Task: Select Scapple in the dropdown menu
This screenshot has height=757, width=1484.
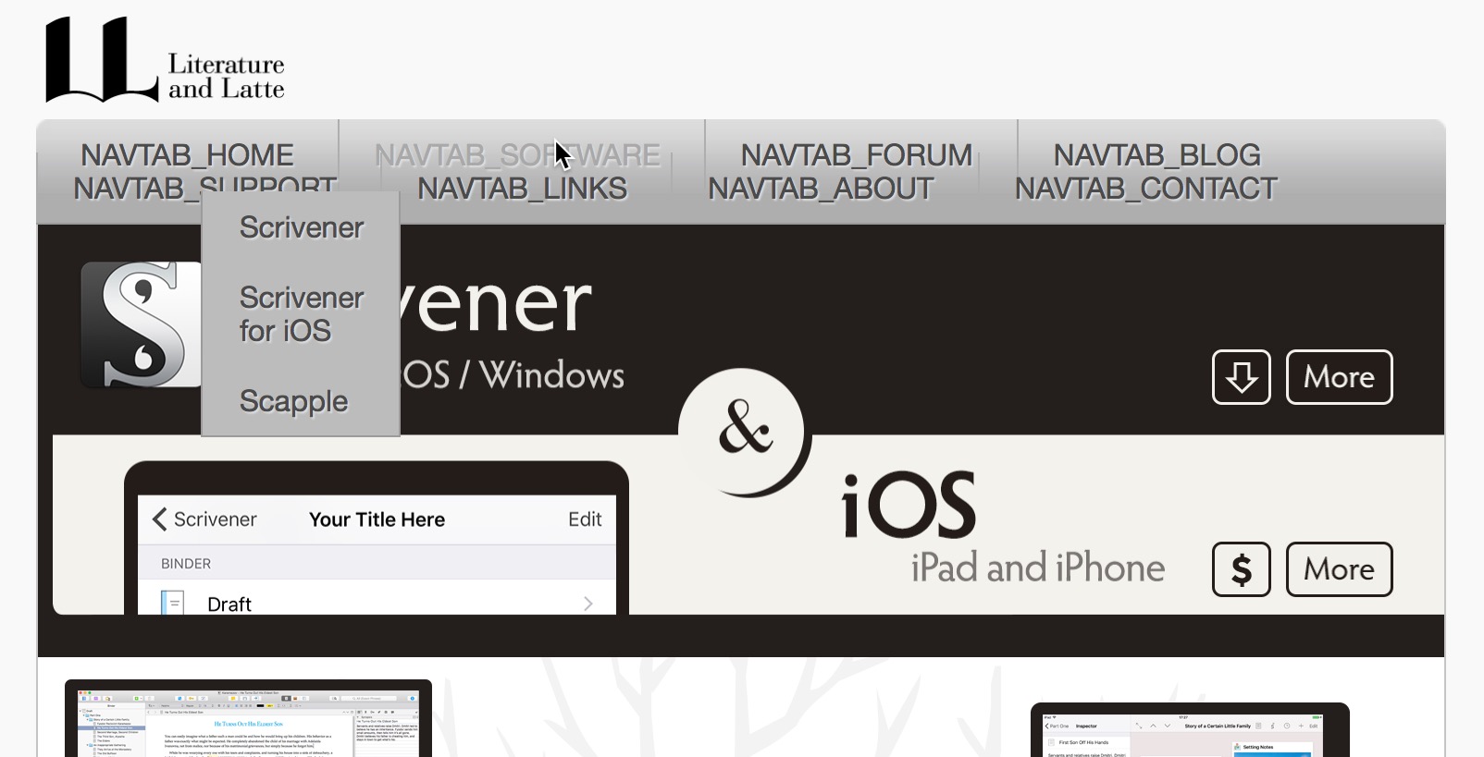Action: pyautogui.click(x=293, y=401)
